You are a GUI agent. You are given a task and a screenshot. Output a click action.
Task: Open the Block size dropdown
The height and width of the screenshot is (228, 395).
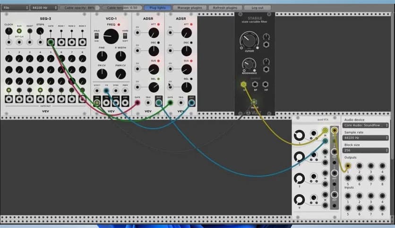click(367, 150)
